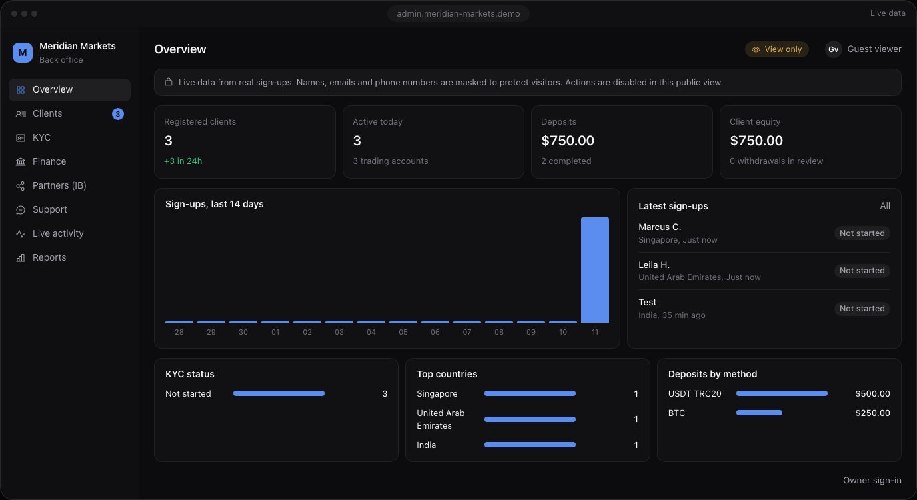Click the KYC status Not started bar
Image resolution: width=917 pixels, height=500 pixels.
click(x=279, y=394)
